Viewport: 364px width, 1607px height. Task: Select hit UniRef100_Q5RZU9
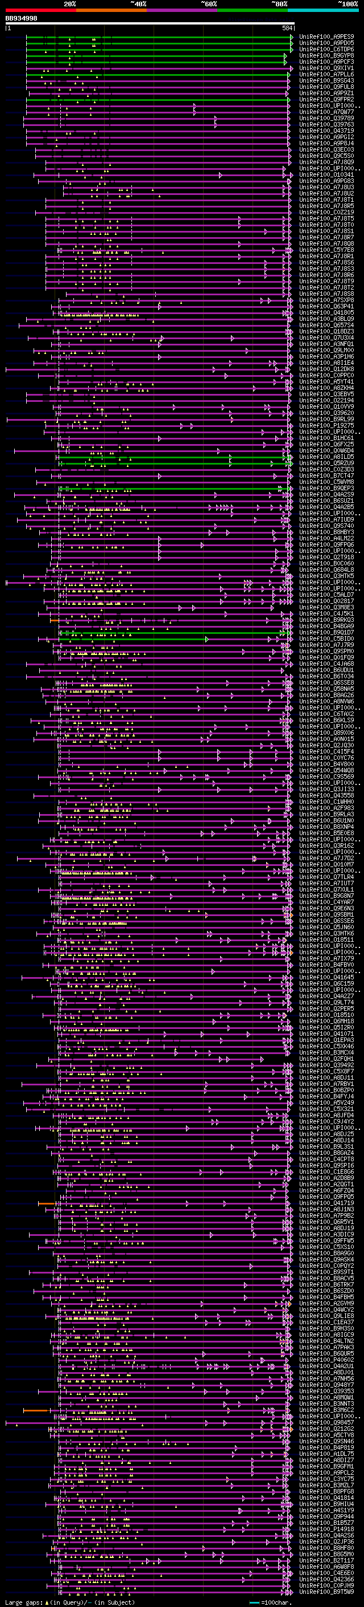[326, 463]
